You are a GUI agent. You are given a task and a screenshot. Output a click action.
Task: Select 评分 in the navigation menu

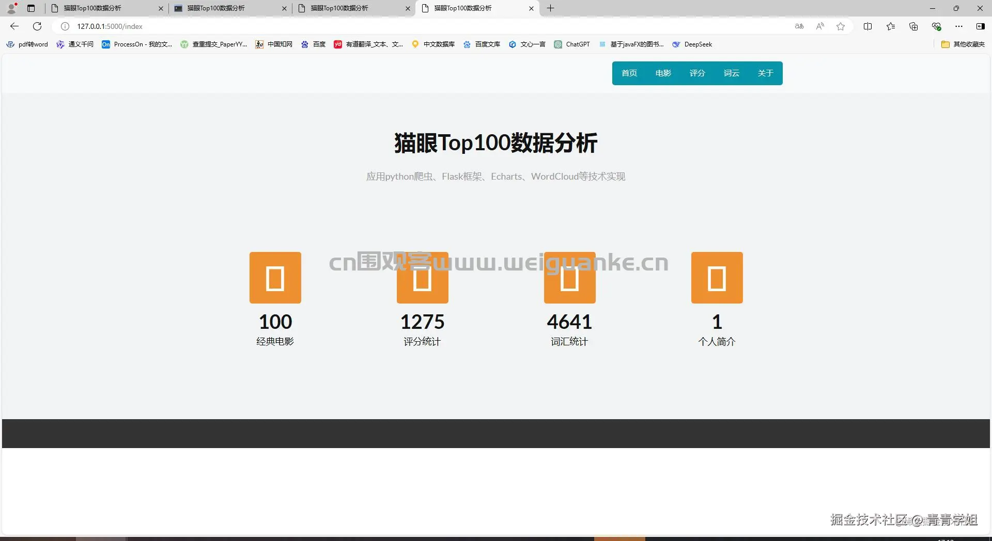698,73
